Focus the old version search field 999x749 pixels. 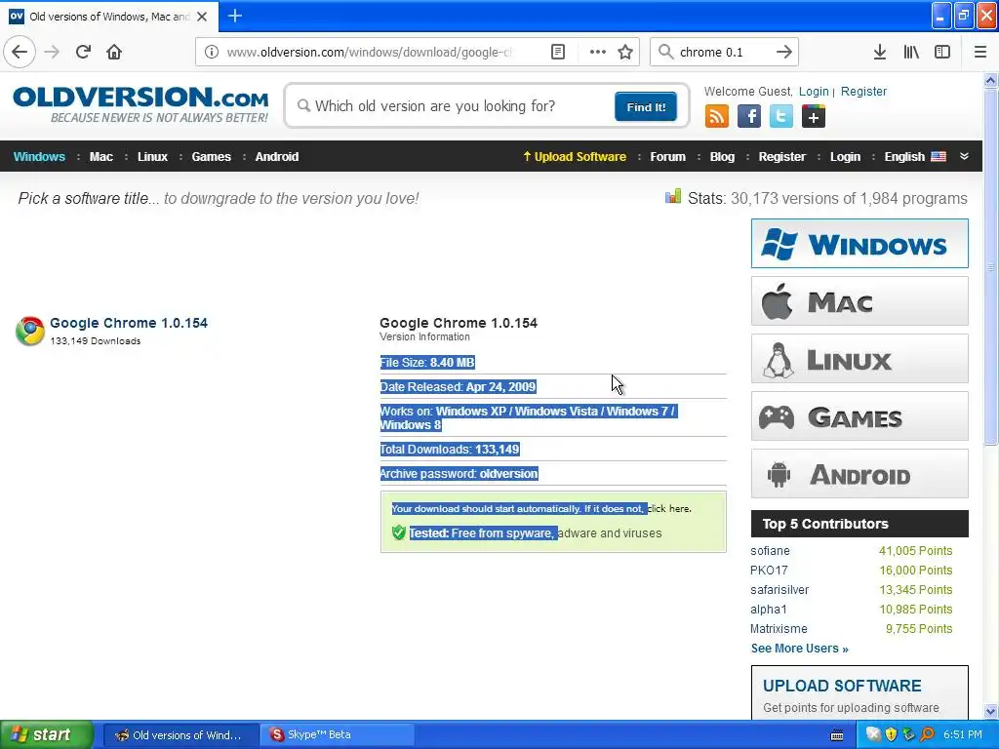(452, 106)
